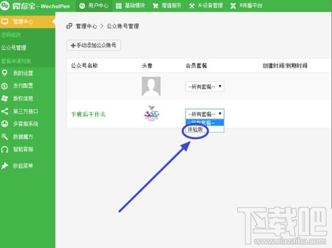Click the 公众账号管理 breadcrumb text
The width and height of the screenshot is (332, 248).
(122, 26)
